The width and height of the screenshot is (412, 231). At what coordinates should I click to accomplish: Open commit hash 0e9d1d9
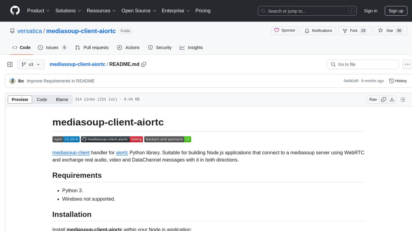[351, 81]
